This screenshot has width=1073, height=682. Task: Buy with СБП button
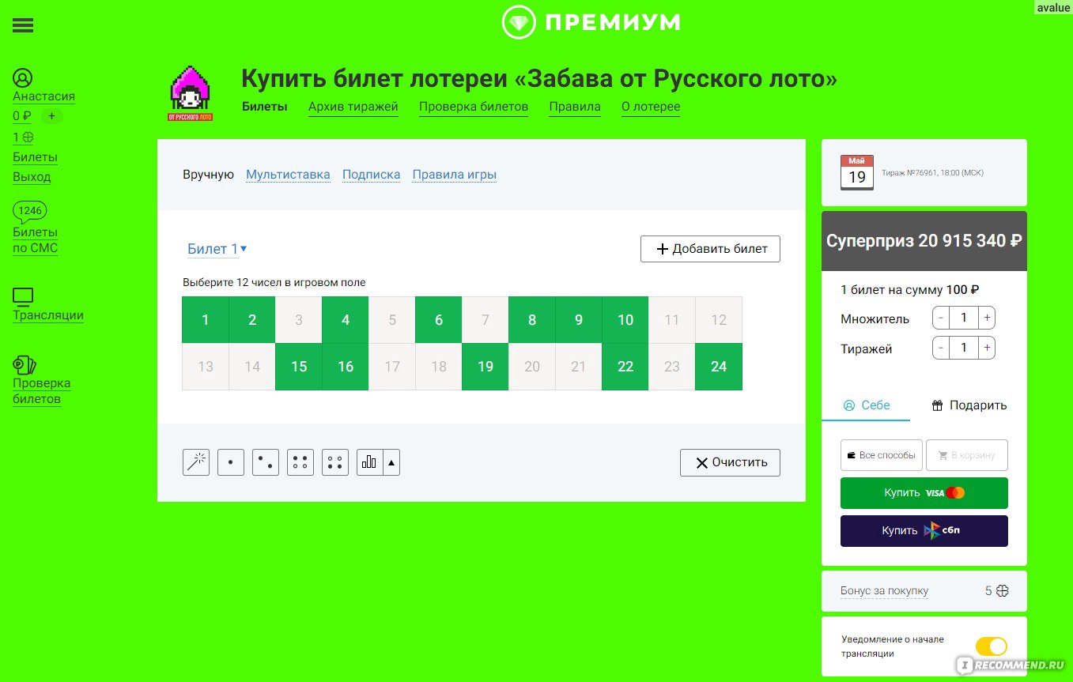pyautogui.click(x=924, y=531)
